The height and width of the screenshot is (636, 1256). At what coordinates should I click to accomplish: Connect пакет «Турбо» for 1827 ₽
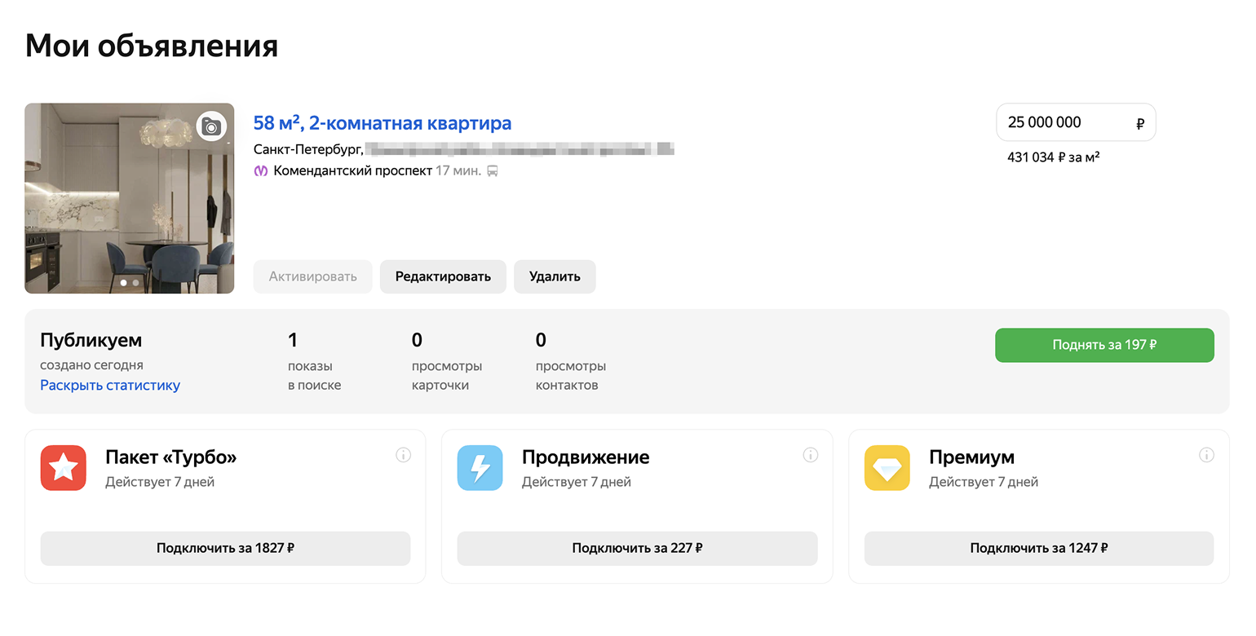pos(225,548)
